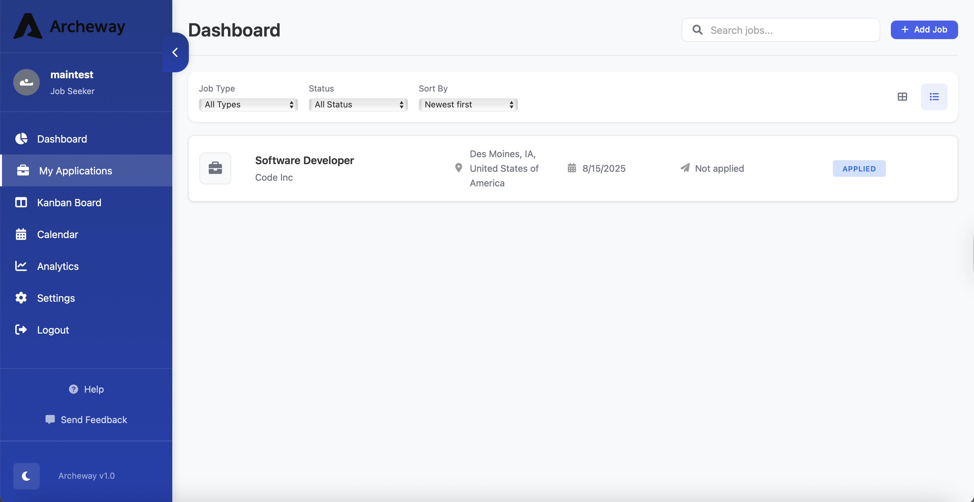Image resolution: width=974 pixels, height=502 pixels.
Task: Select the Kanban Board icon in sidebar
Action: tap(21, 202)
